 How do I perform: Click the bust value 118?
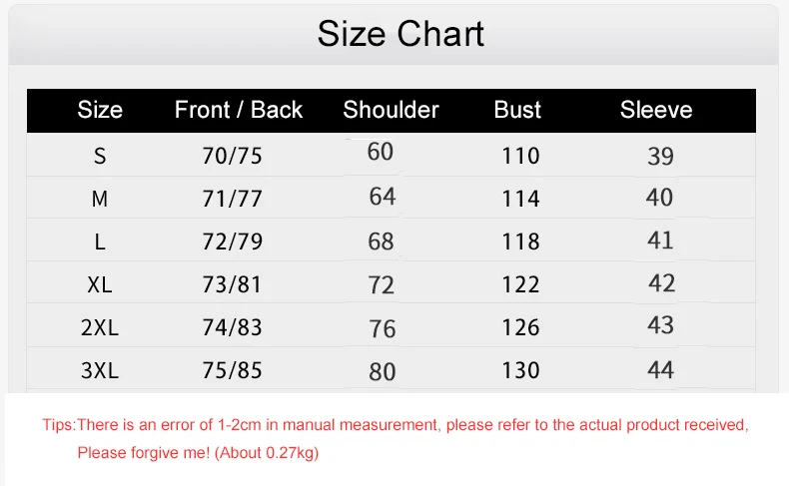[520, 242]
